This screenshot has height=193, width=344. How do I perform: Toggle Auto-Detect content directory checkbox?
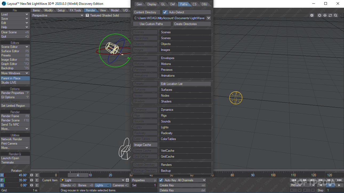(165, 12)
